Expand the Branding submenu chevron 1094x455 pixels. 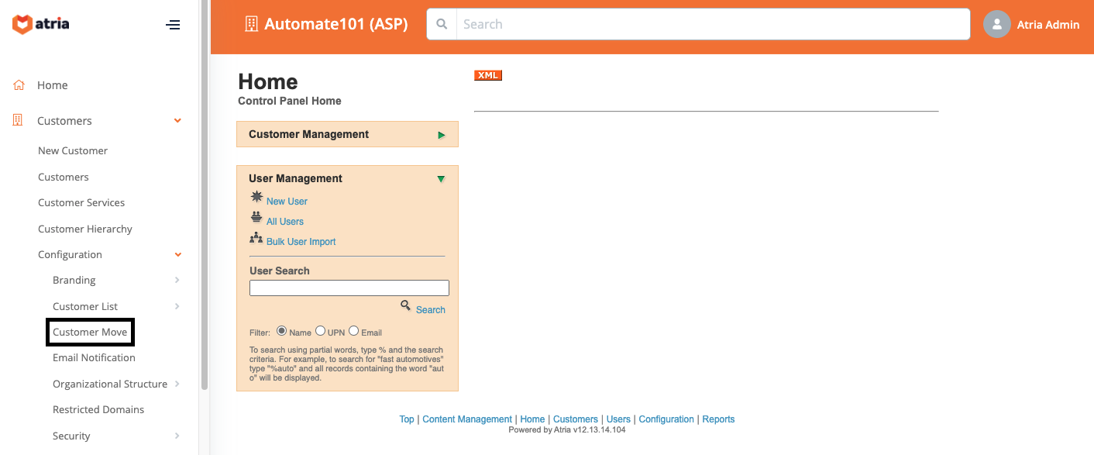pos(177,281)
